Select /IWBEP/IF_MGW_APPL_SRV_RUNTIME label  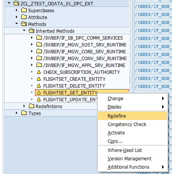84,65
